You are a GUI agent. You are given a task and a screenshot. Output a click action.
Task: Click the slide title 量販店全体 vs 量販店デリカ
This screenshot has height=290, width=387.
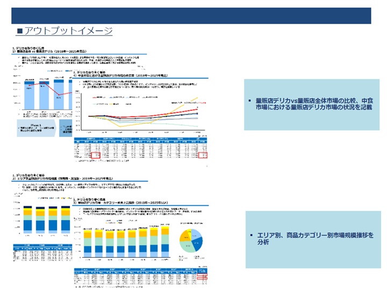click(x=49, y=52)
